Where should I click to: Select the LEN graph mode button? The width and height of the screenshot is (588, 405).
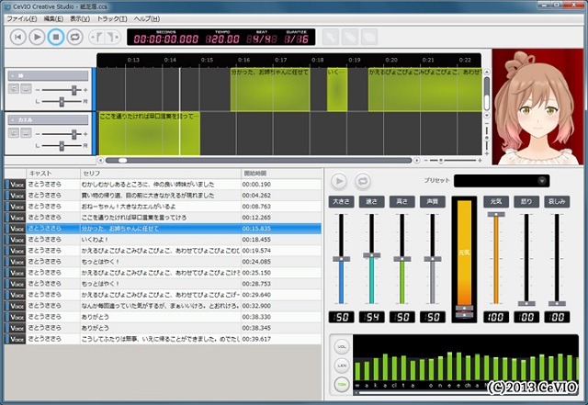coord(341,366)
